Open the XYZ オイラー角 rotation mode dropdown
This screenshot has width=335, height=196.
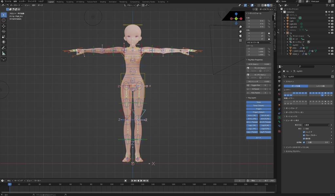point(259,43)
